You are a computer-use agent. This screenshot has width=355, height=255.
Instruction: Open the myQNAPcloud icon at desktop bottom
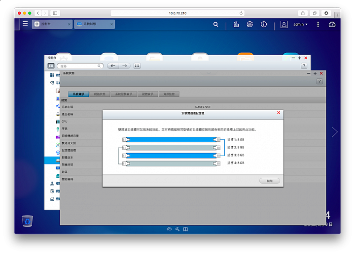pos(169,229)
